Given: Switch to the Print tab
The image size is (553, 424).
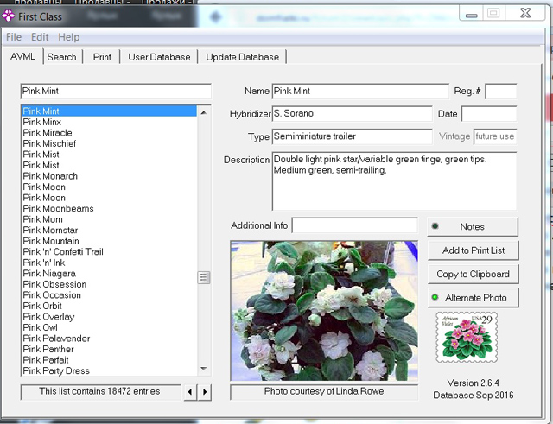Looking at the screenshot, I should [102, 57].
